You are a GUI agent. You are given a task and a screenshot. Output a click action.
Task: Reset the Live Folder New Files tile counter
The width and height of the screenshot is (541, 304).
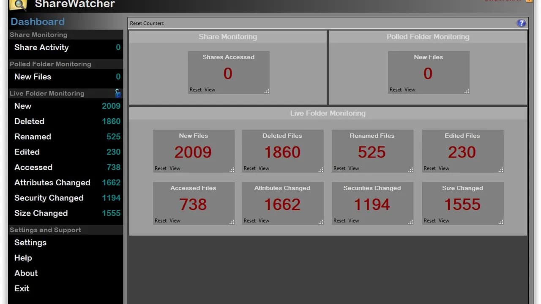tap(161, 168)
